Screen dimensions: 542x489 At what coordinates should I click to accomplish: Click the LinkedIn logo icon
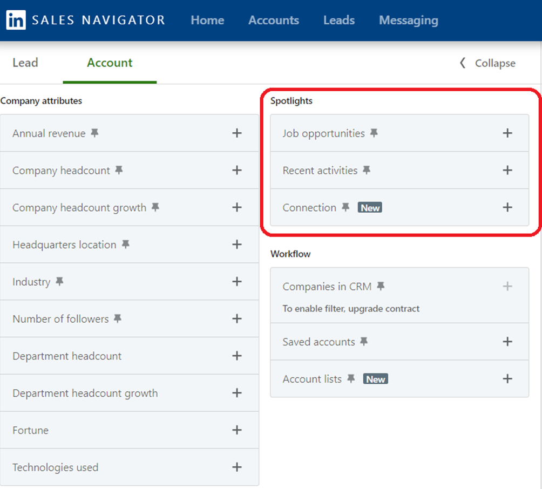tap(15, 21)
